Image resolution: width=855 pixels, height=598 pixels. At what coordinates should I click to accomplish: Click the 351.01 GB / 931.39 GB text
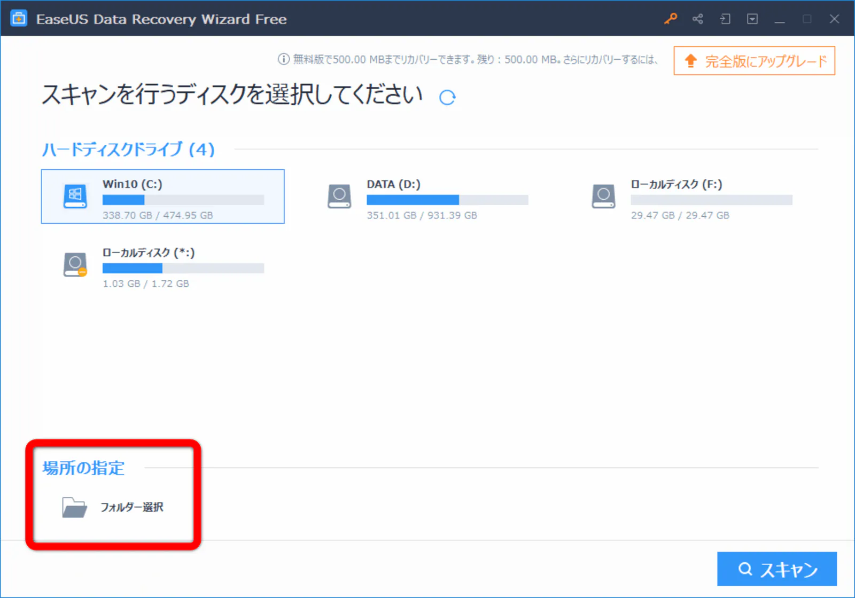[422, 215]
